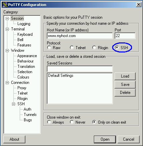Choose Never for close window on exit
Image resolution: width=143 pixels, height=146 pixels.
pos(72,122)
